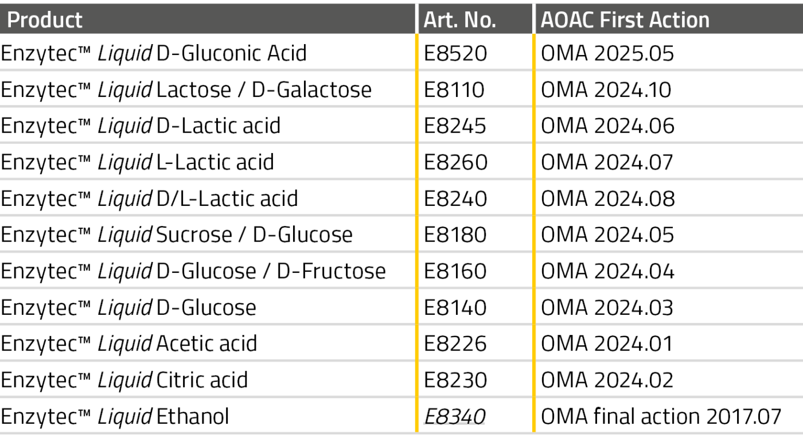Select the Enzytec Liquid D-Gluconic Acid product cell

[153, 53]
